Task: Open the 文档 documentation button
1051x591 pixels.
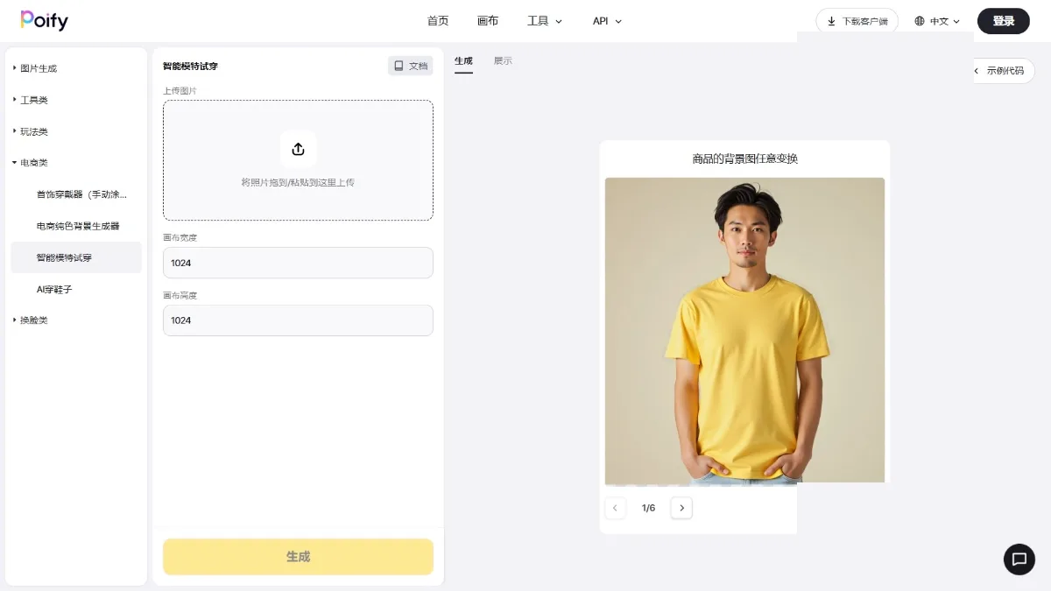Action: point(410,66)
